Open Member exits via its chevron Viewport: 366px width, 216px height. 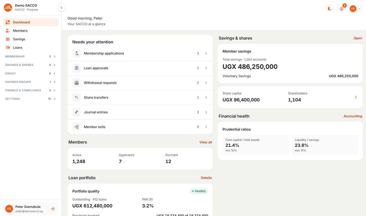206,127
